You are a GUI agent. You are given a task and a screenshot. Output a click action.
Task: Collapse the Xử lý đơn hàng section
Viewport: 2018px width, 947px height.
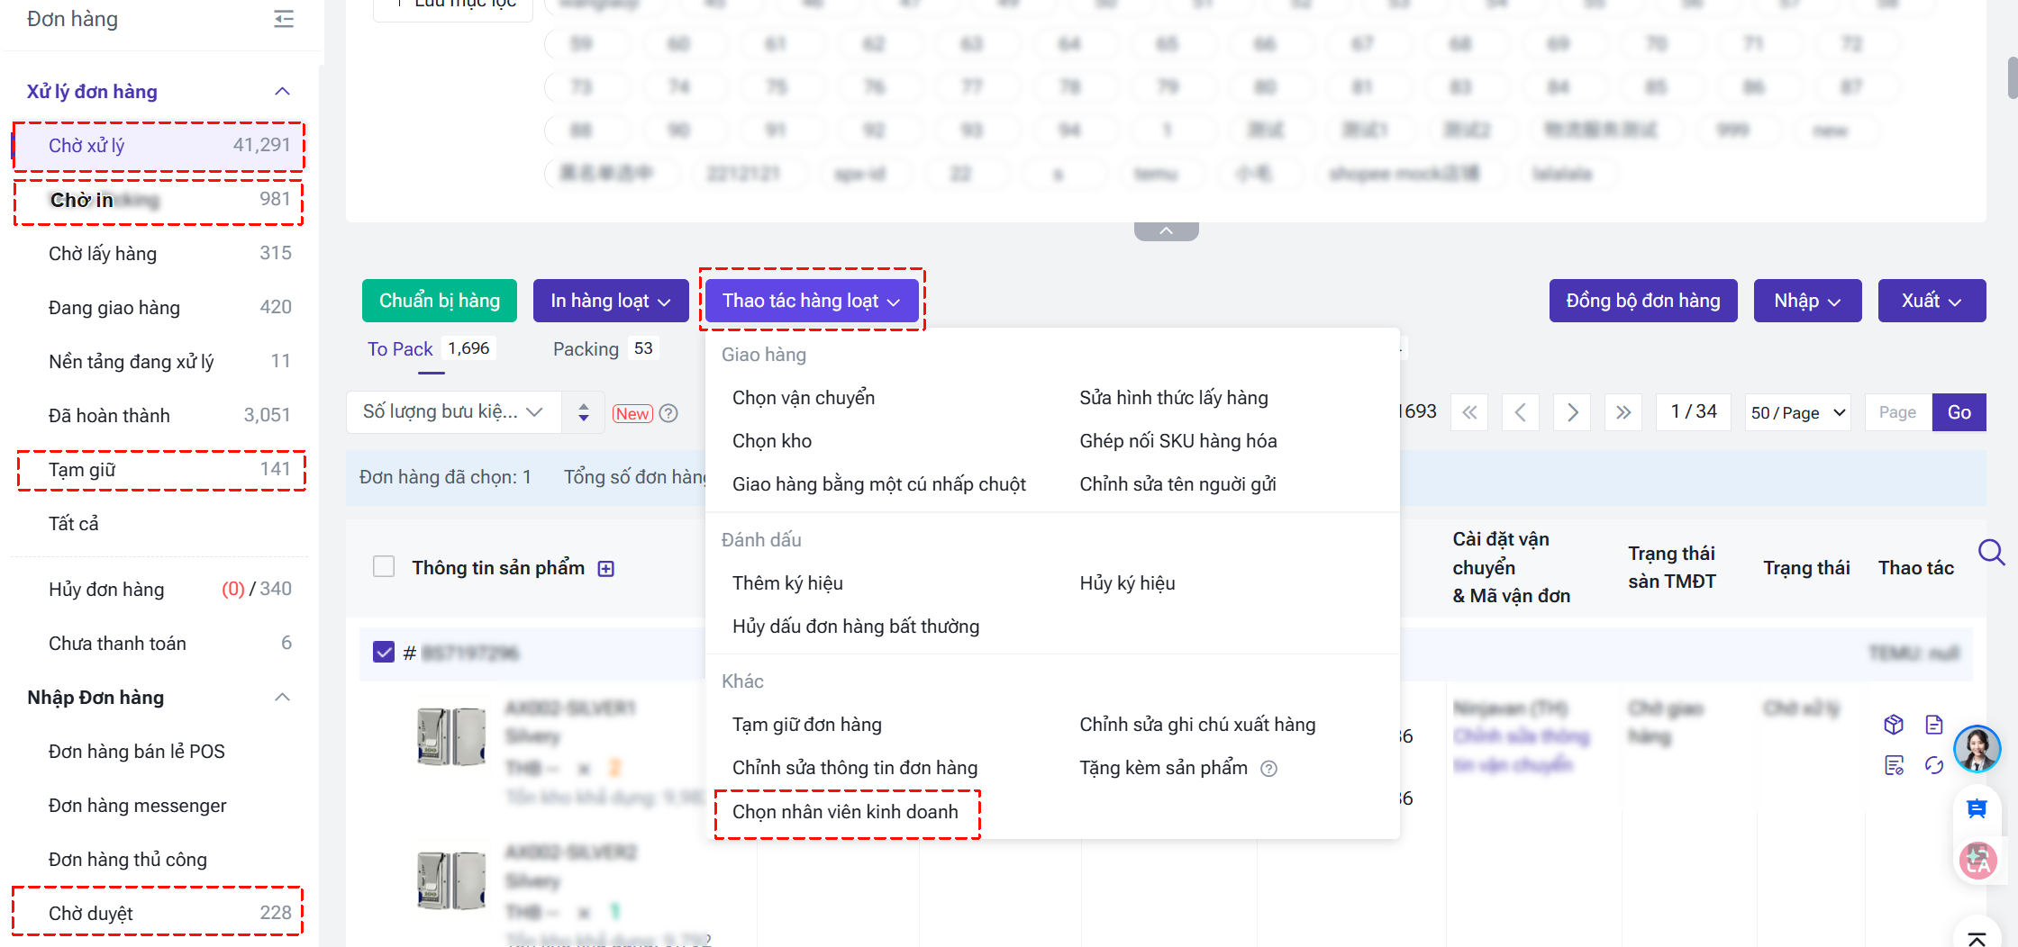[x=282, y=91]
